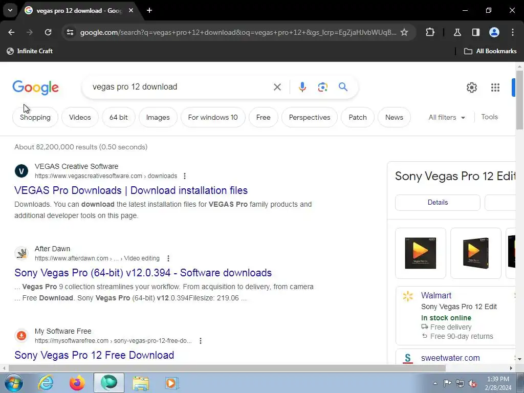Screen dimensions: 524x393
Task: Submit search with magnifier icon
Action: point(343,87)
